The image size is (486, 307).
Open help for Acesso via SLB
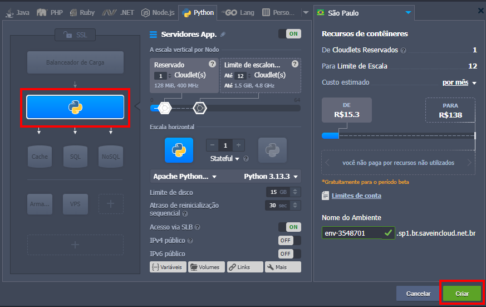point(198,227)
